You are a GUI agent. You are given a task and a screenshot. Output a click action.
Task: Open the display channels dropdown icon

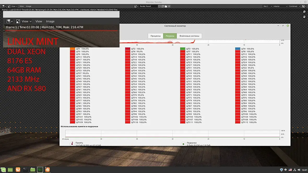[304, 6]
